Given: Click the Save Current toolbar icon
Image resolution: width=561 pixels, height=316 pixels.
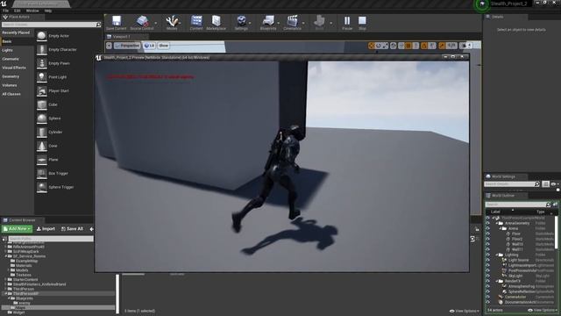Looking at the screenshot, I should pyautogui.click(x=117, y=23).
